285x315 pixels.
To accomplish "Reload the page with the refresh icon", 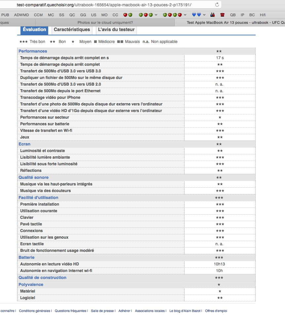I will point(217,5).
